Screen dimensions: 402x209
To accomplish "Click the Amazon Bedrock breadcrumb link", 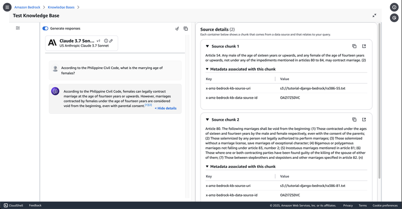I will [x=27, y=7].
